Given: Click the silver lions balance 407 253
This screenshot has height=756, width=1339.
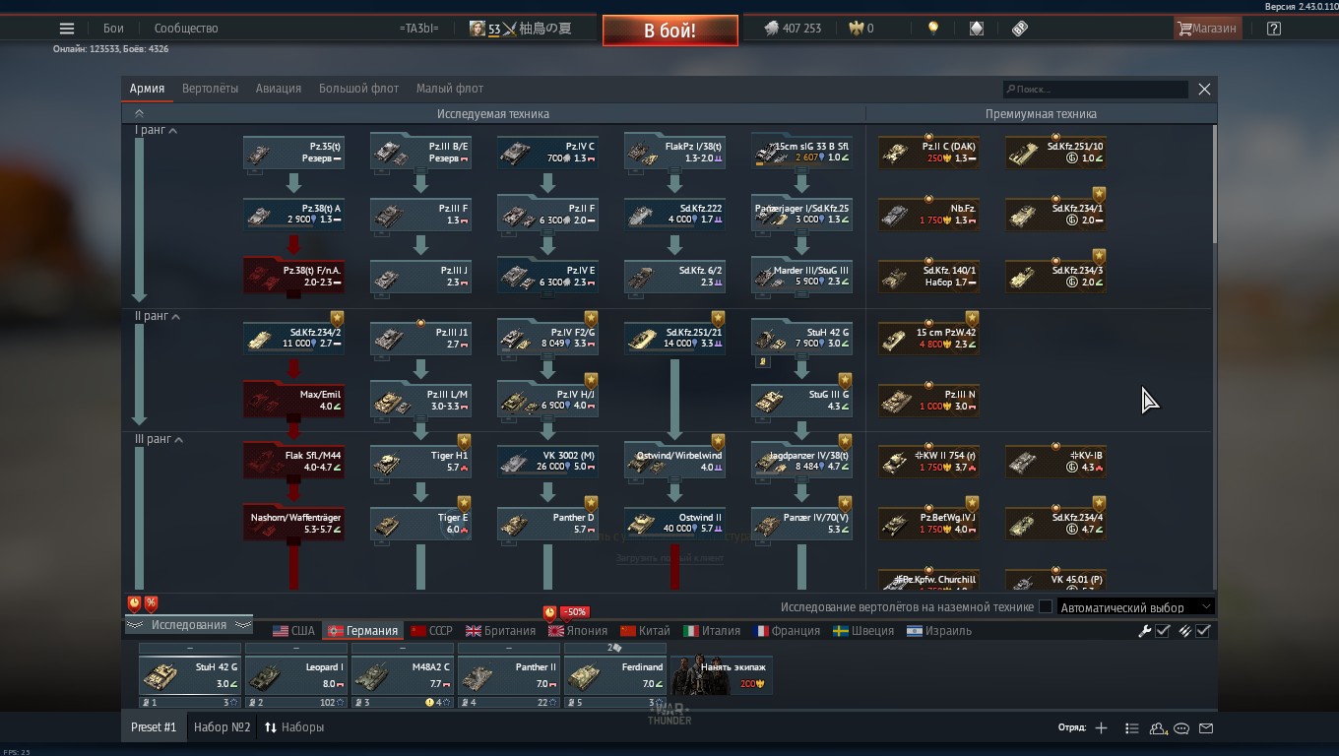Looking at the screenshot, I should click(793, 29).
